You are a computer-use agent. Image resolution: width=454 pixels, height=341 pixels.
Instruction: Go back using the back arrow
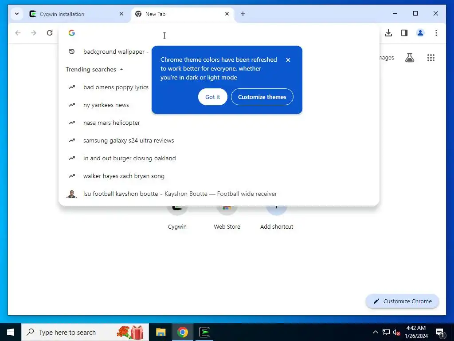tap(18, 33)
